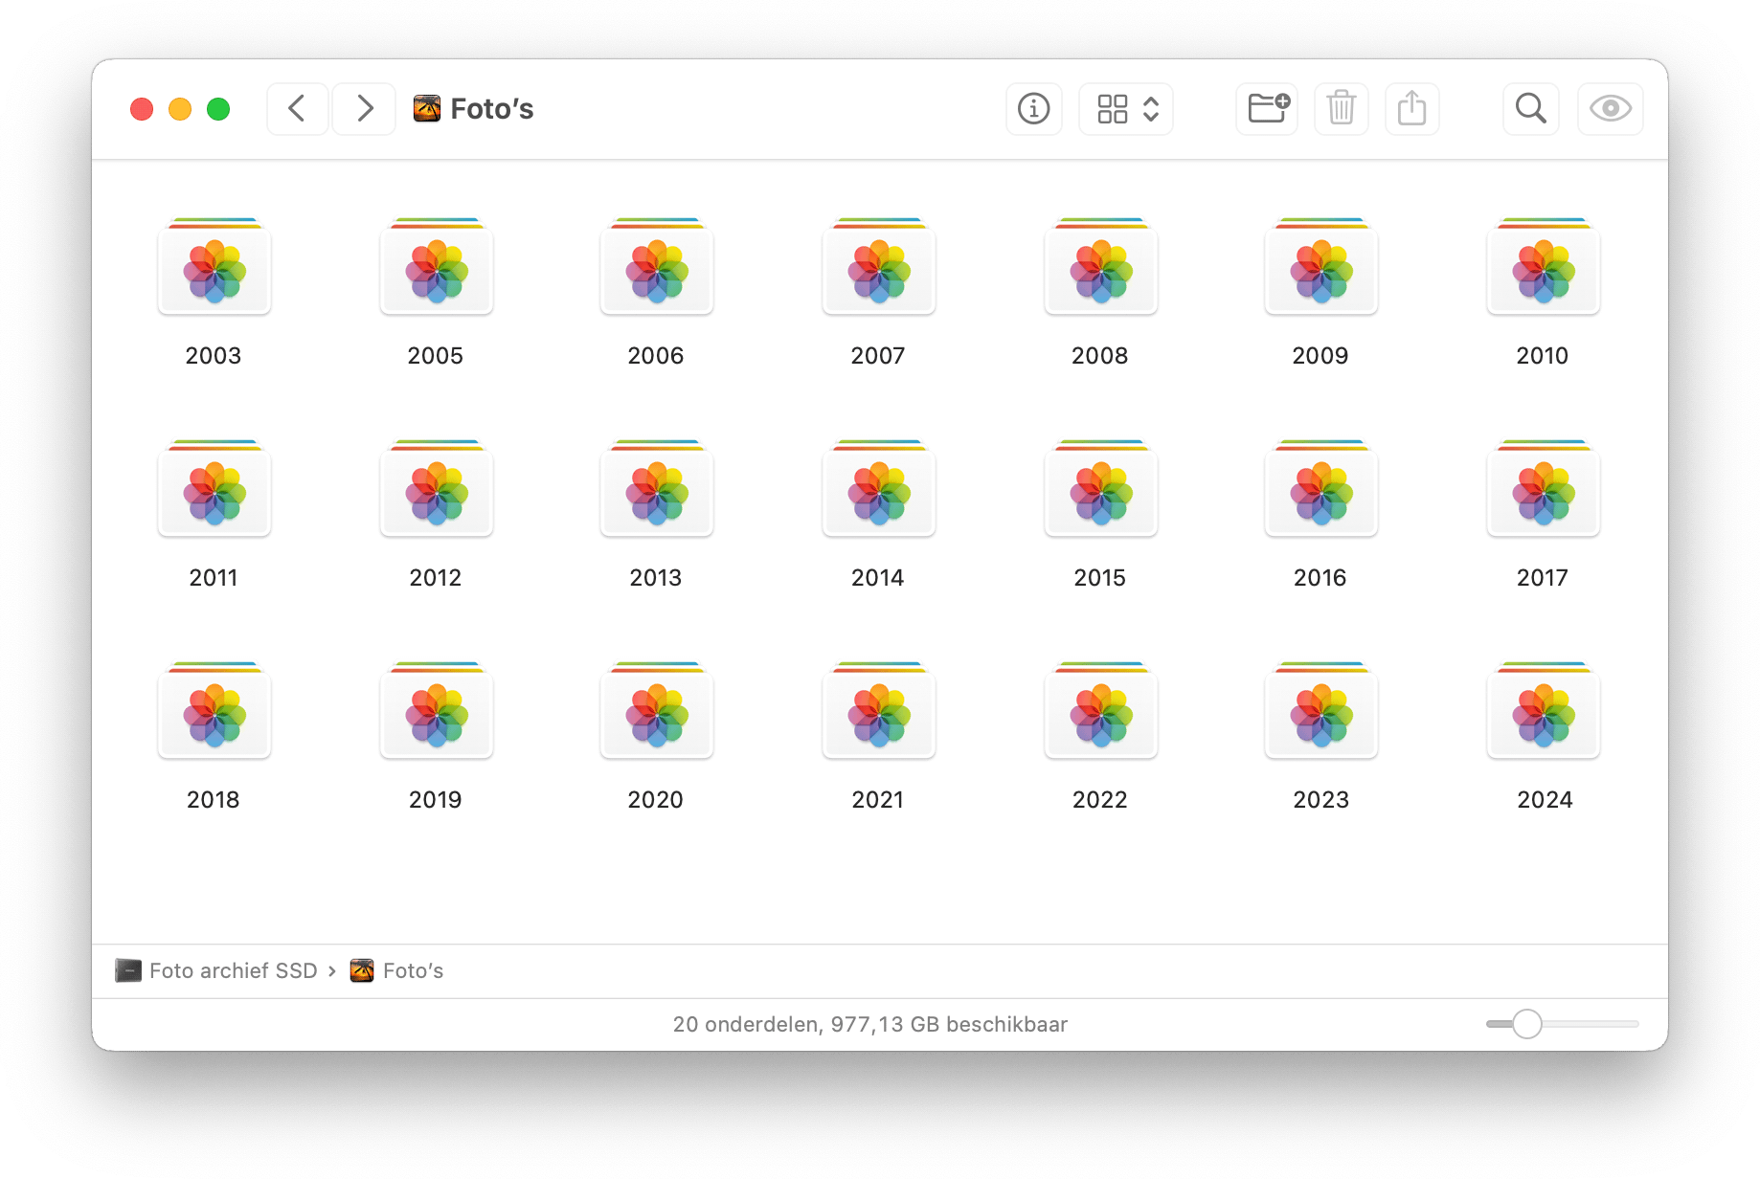Select the 2020 Photos library icon
1760x1179 pixels.
(x=657, y=711)
